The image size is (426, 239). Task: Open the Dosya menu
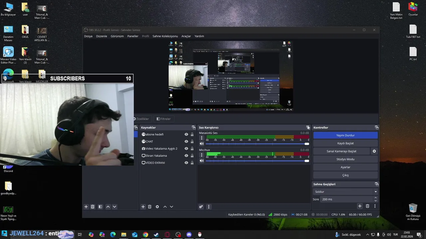point(88,36)
